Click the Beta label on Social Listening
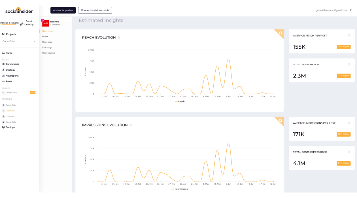Screen dimensions: 357x198 tap(22, 24)
